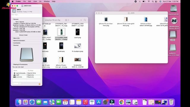
Task: Select in-budspro.jpeg file
Action: (77, 48)
